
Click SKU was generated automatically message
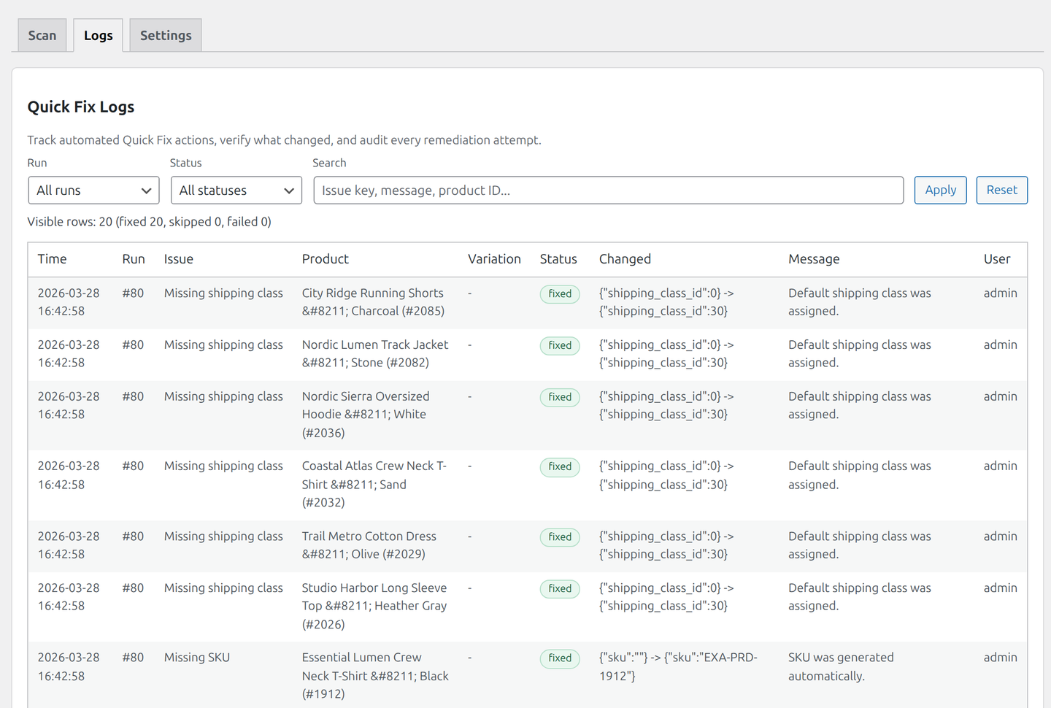click(x=841, y=667)
